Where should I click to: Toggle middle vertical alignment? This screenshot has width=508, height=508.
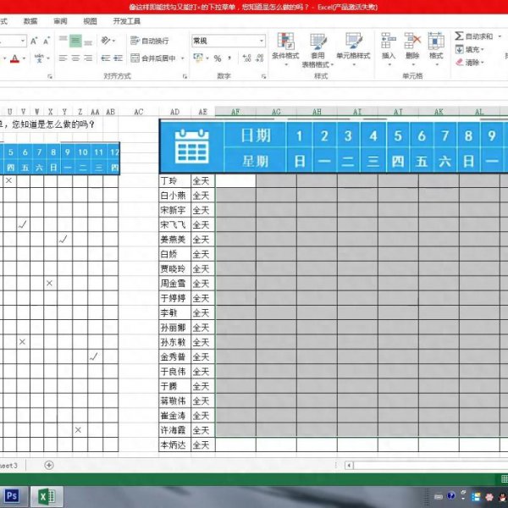coord(76,41)
